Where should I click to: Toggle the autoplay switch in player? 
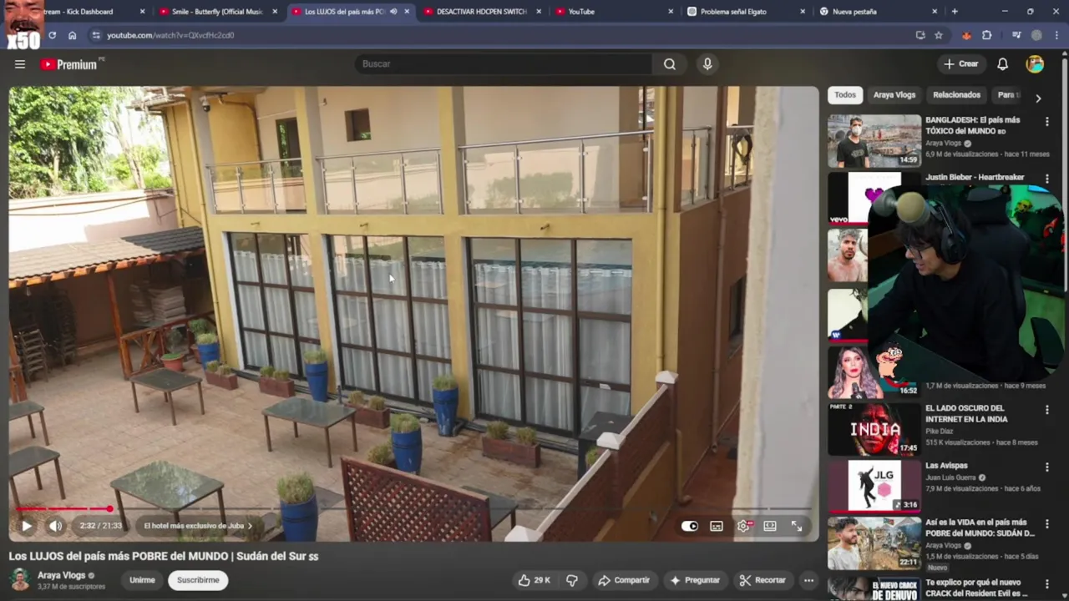(689, 526)
